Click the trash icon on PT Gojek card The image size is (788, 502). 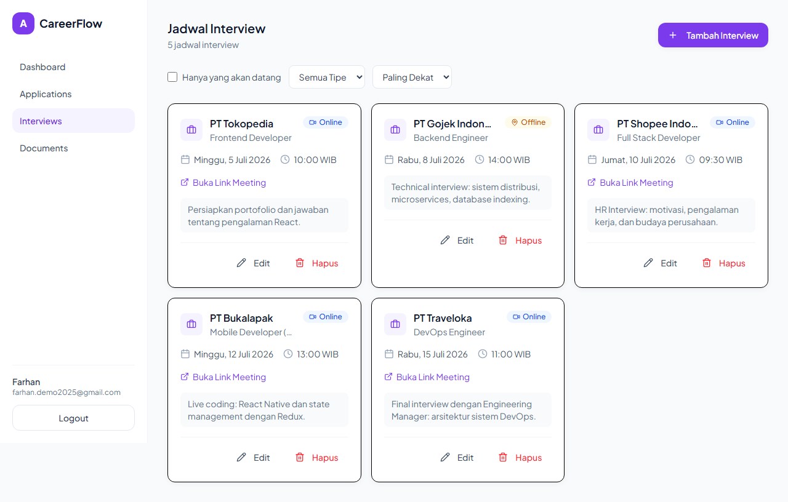click(503, 240)
